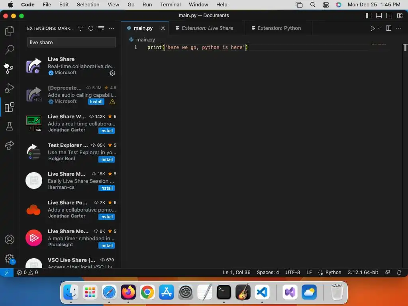Open Google Chrome from the Dock
This screenshot has width=408, height=306.
coord(147,292)
